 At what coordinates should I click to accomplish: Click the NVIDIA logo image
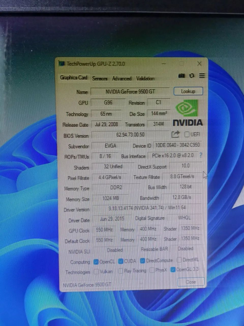click(188, 113)
